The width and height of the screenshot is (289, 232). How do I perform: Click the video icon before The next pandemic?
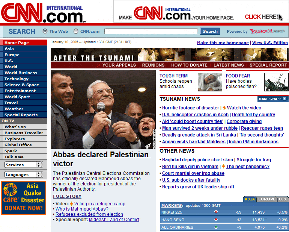[223, 167]
